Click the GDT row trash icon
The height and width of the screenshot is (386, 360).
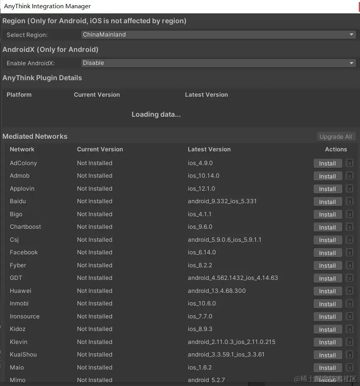(349, 278)
